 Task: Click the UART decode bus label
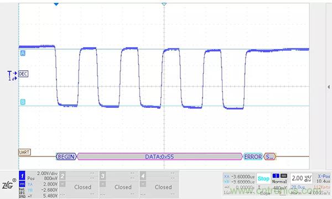pyautogui.click(x=24, y=152)
